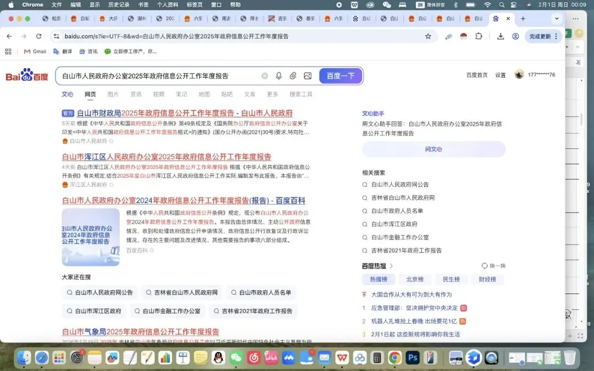Image resolution: width=594 pixels, height=371 pixels.
Task: Select the 网页 search tab
Action: [90, 95]
